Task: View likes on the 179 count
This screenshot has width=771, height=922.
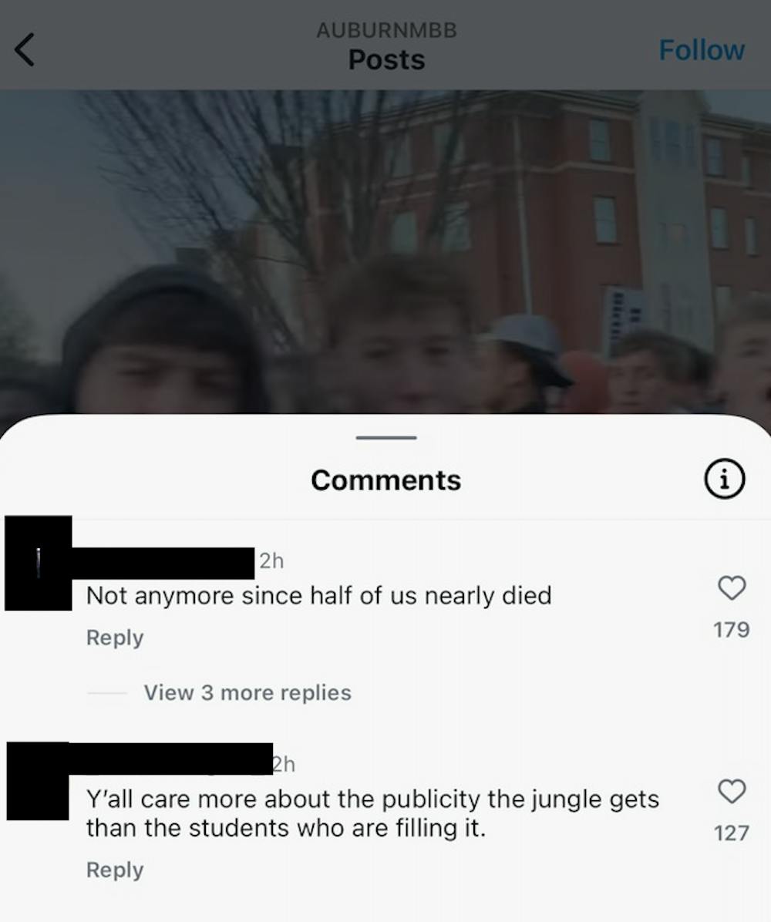Action: (x=732, y=630)
